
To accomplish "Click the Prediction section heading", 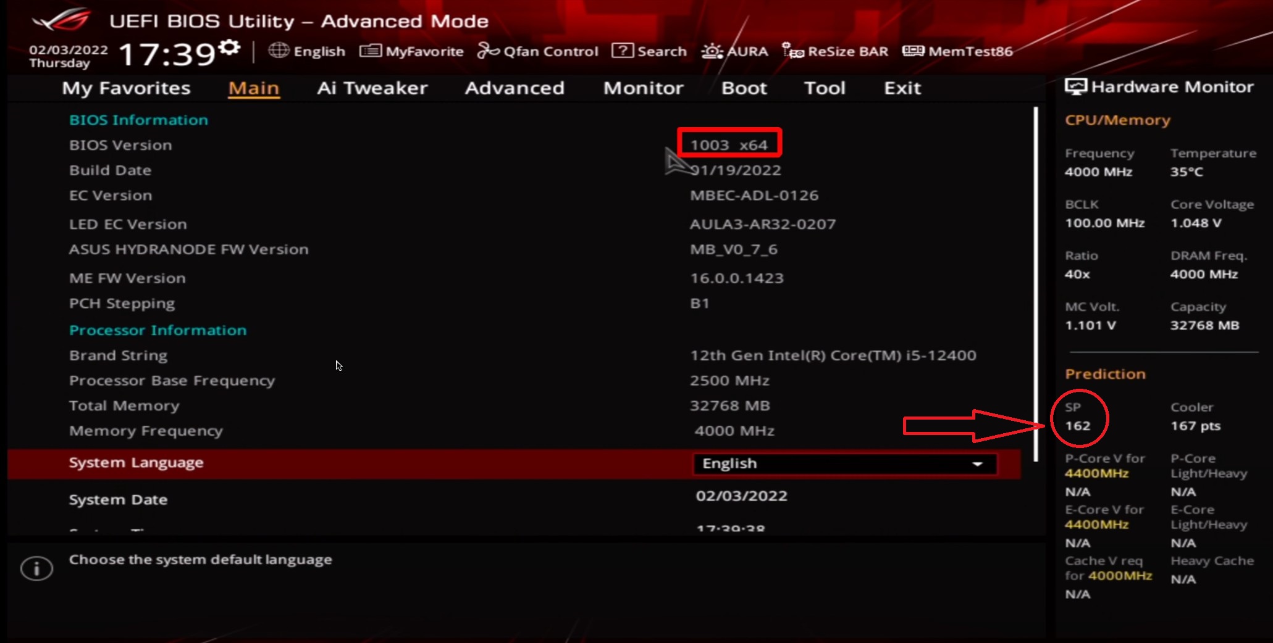I will click(1106, 374).
